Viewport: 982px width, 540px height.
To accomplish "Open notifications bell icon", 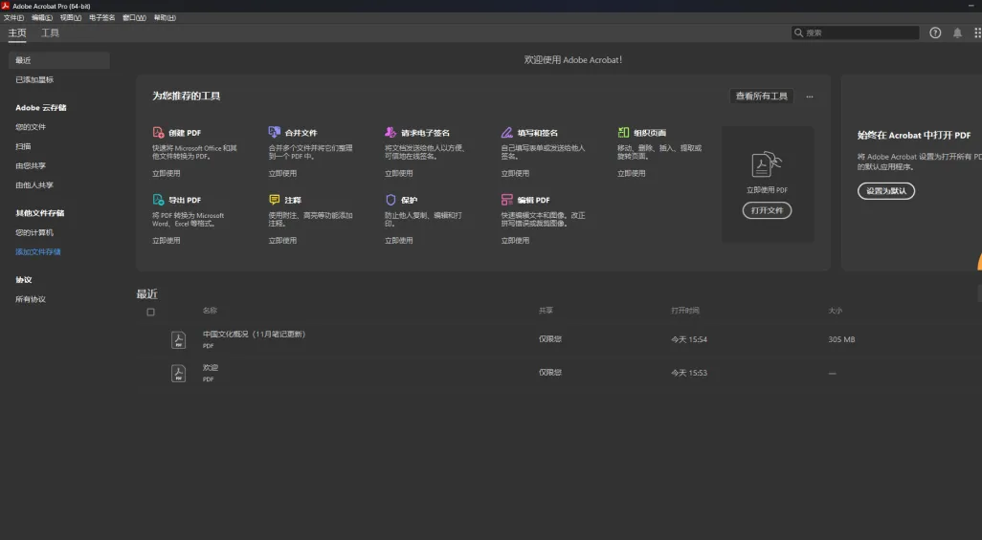I will [x=957, y=32].
